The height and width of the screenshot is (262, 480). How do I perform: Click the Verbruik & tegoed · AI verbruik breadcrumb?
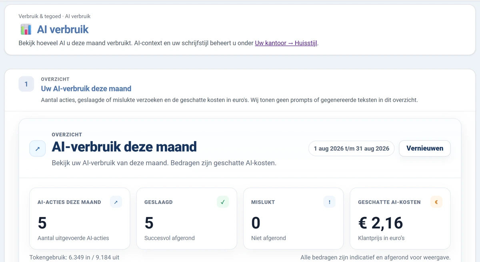tap(54, 16)
